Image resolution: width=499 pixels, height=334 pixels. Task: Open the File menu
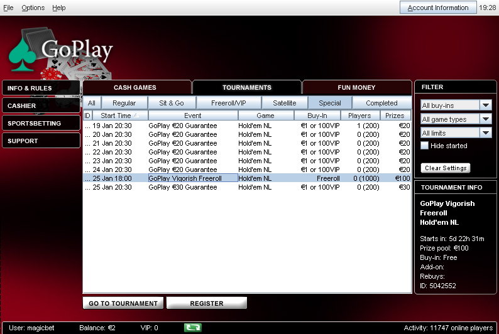point(8,8)
